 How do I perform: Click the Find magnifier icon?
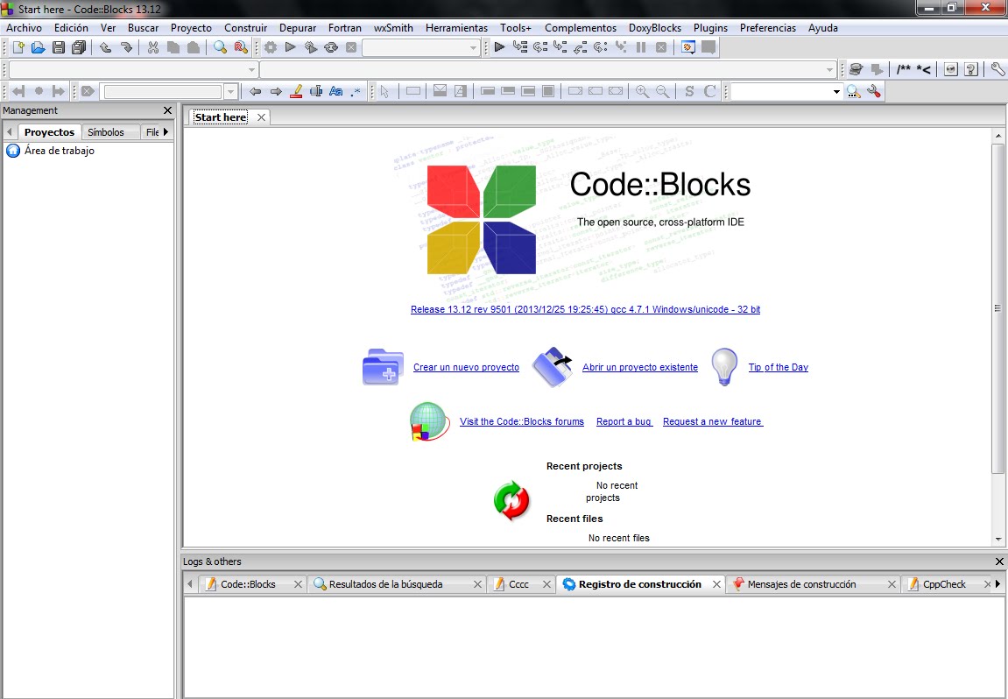click(220, 47)
